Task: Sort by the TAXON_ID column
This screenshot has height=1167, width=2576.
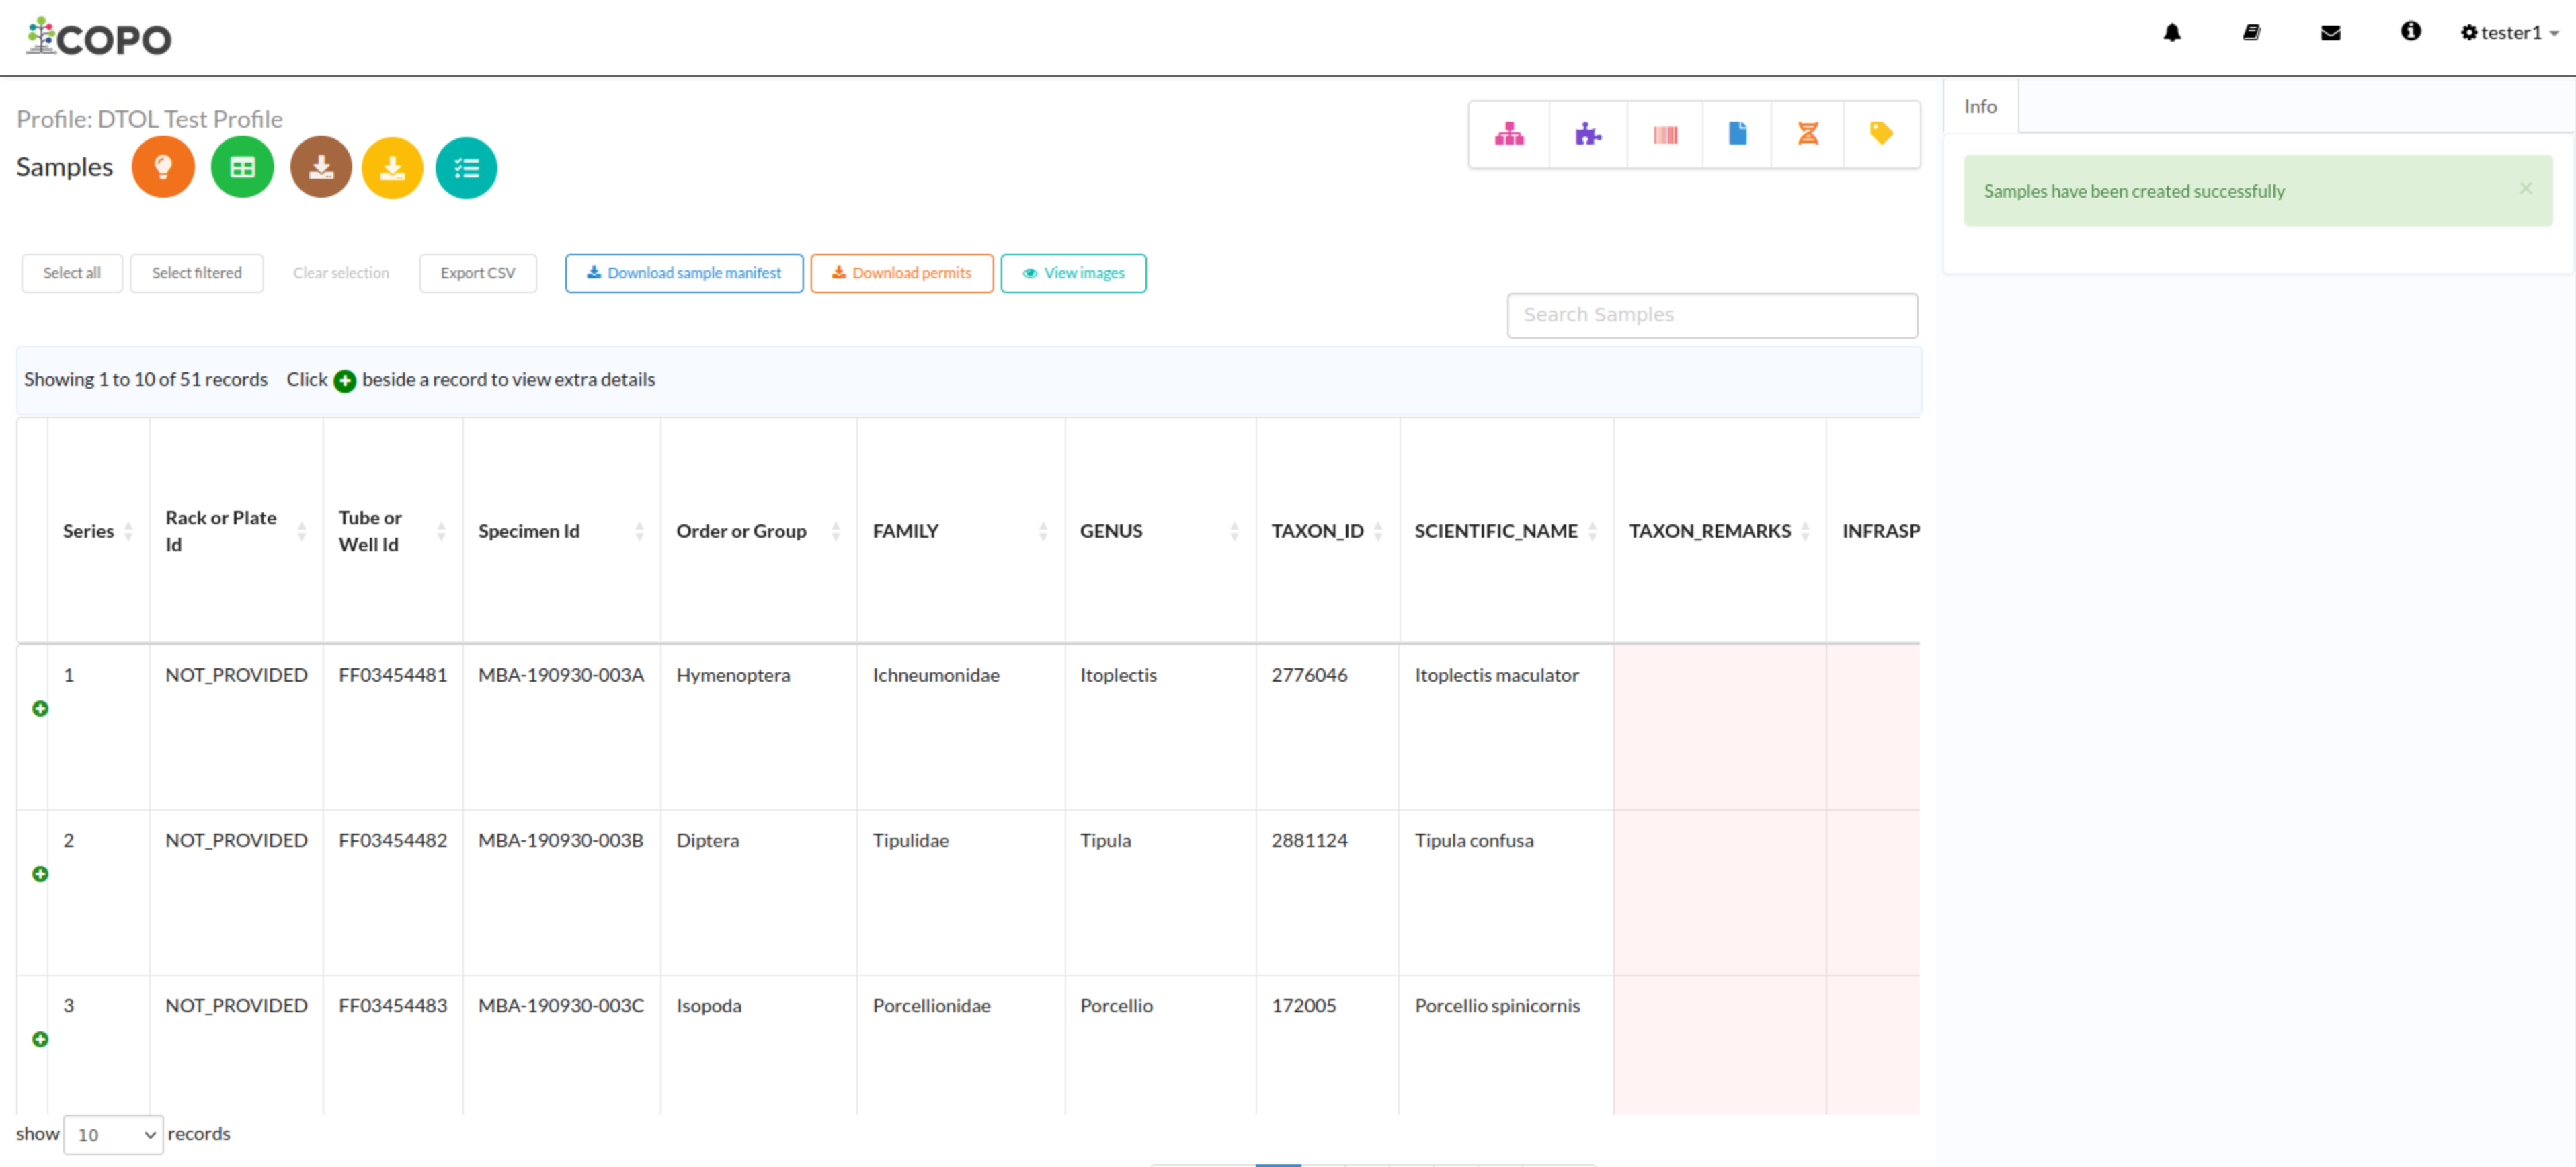Action: [1327, 532]
